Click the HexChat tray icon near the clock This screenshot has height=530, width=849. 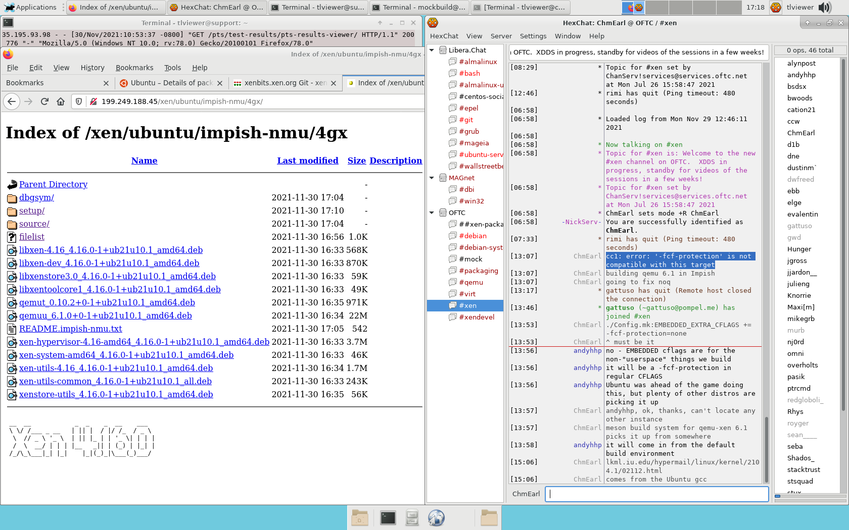tap(776, 7)
